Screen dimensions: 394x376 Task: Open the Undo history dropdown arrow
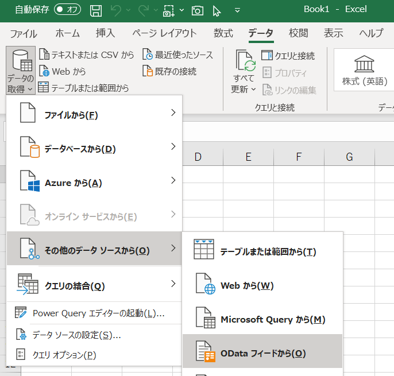[x=129, y=10]
